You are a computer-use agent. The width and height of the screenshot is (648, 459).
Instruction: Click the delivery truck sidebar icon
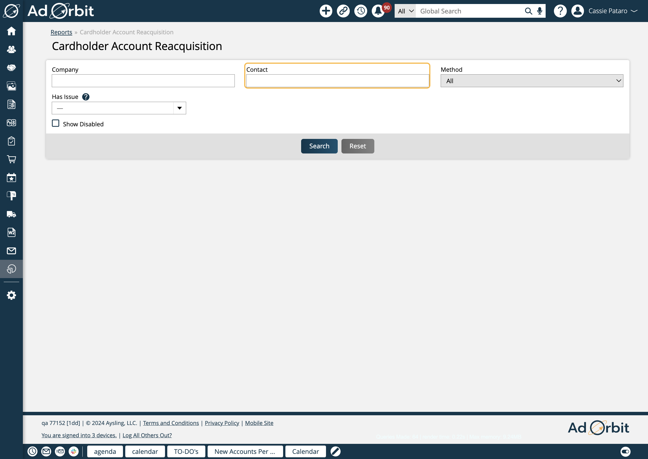click(11, 214)
